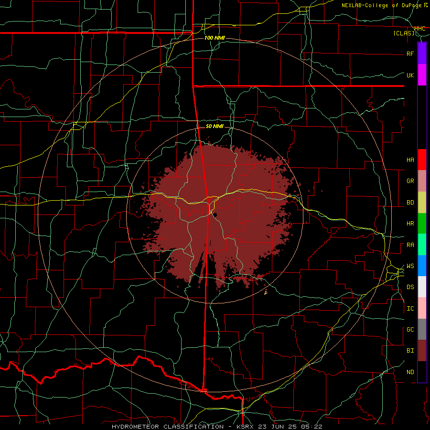Image resolution: width=430 pixels, height=430 pixels.
Task: Pick the dark green HR legend swatch
Action: click(422, 224)
